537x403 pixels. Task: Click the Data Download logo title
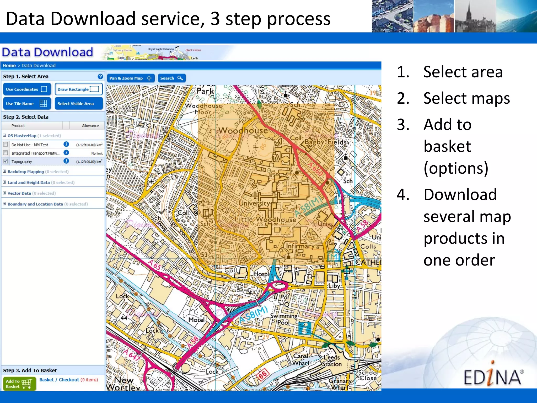pyautogui.click(x=47, y=52)
